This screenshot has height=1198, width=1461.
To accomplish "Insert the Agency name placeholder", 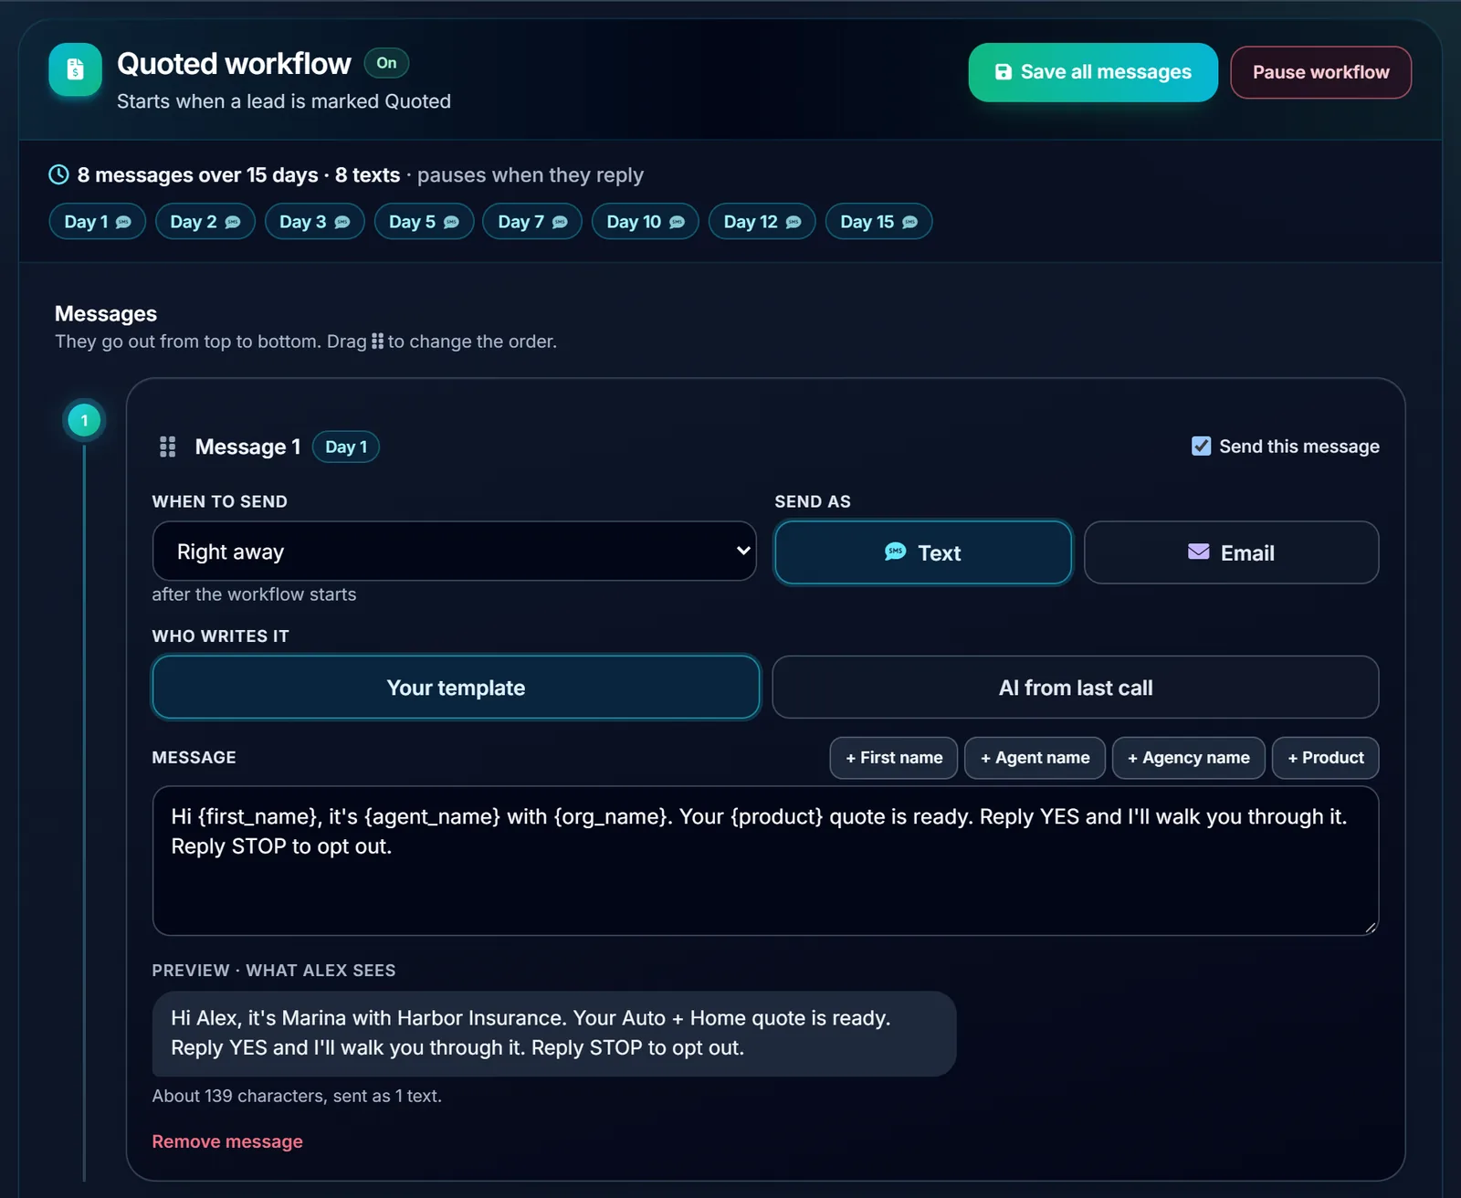I will pyautogui.click(x=1189, y=758).
